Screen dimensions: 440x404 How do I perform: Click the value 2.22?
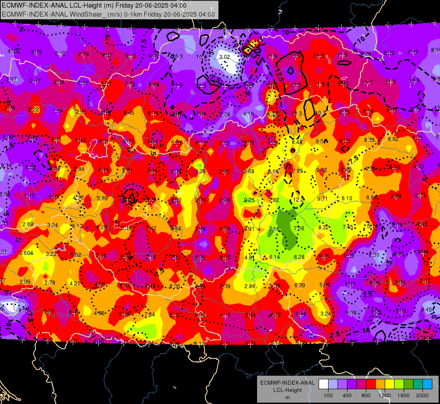tap(34, 110)
